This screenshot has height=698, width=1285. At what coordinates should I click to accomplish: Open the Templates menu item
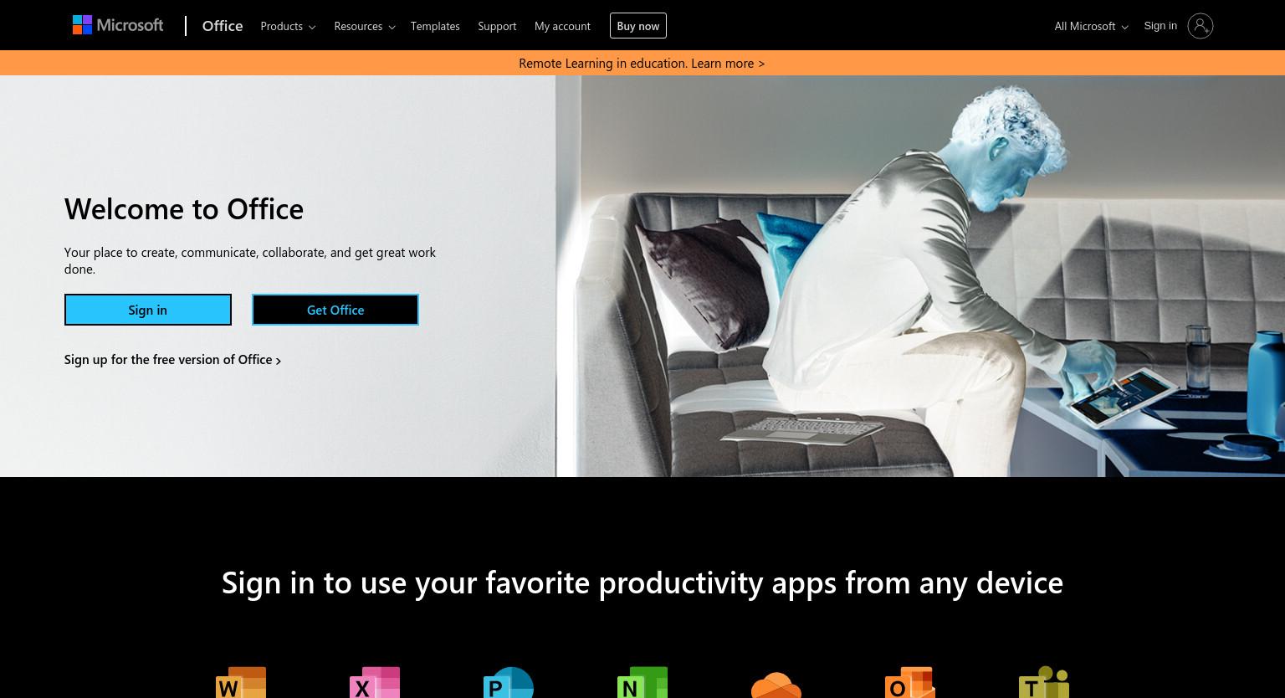coord(435,26)
